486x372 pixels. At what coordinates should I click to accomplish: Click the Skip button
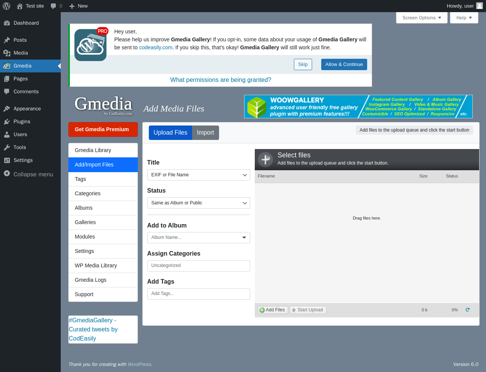coord(303,64)
